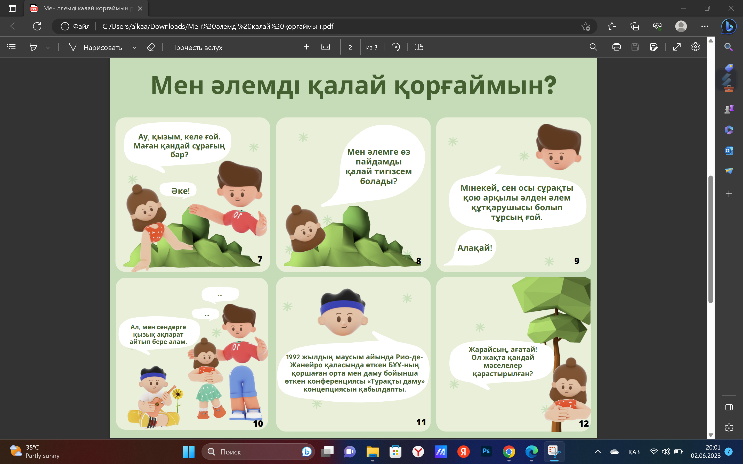Expand the Нарисовать draw options dropdown
743x464 pixels.
pos(134,48)
